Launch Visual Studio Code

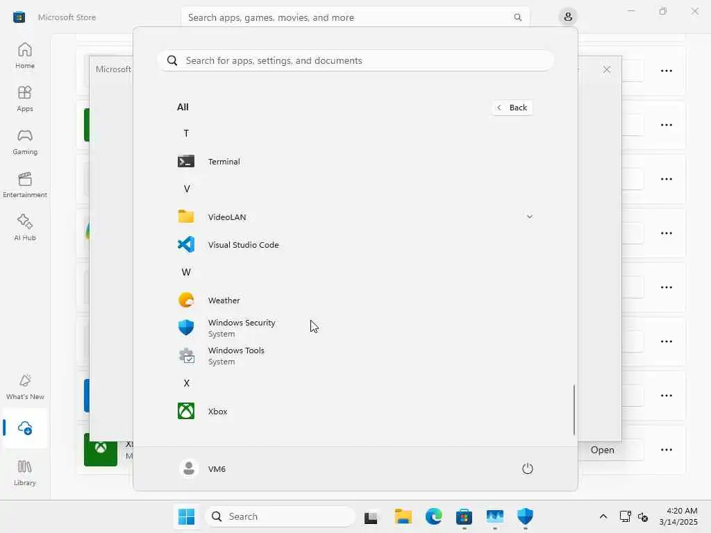355,245
